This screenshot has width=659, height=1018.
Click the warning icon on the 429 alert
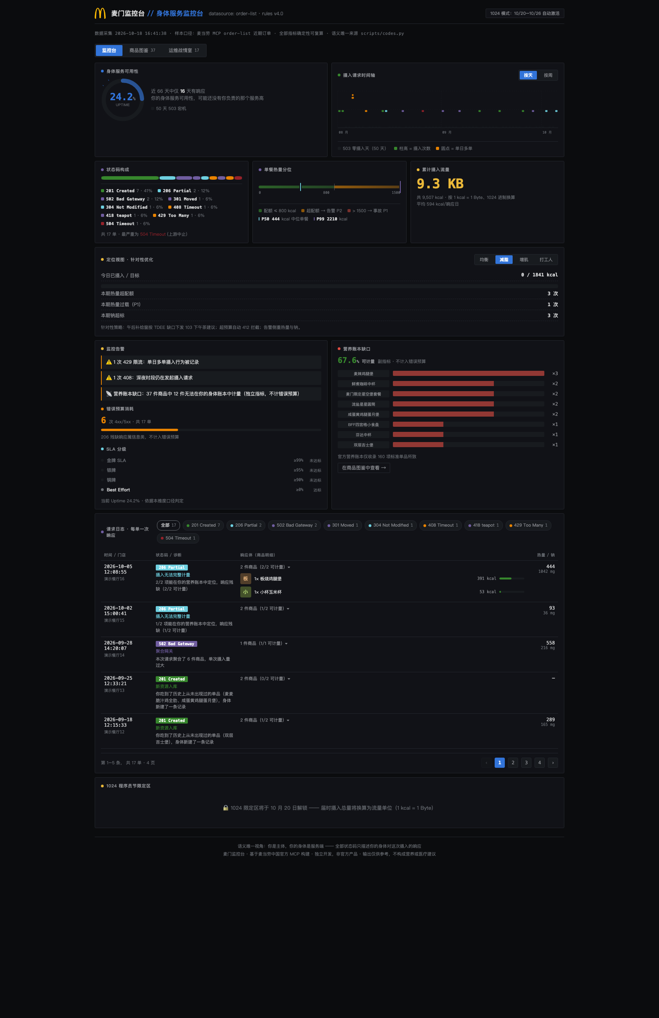[109, 362]
